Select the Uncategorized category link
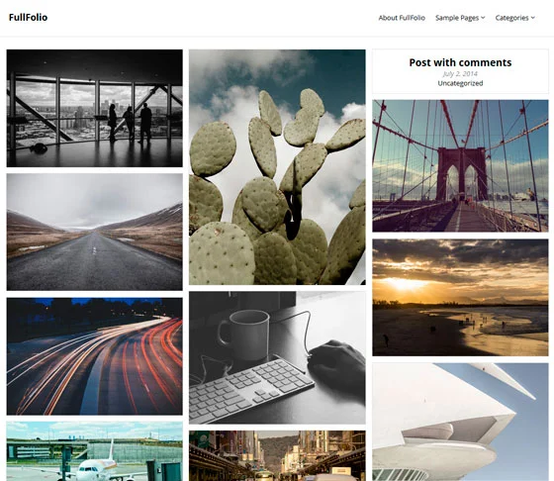Viewport: 554px width, 481px height. click(x=460, y=83)
